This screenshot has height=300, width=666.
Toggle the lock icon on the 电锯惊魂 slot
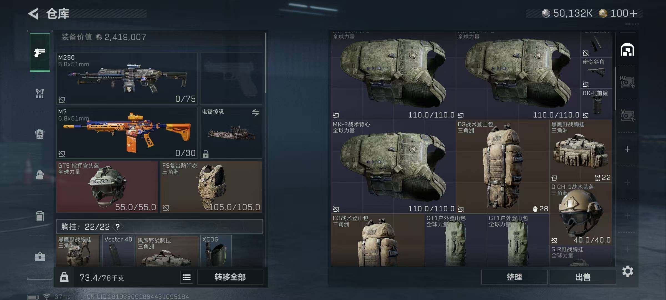point(206,154)
